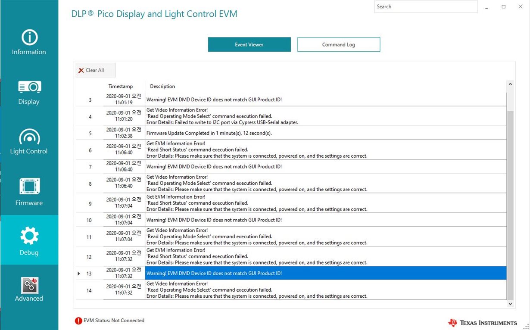
Task: Click the 11:02:38 timestamp cell
Action: (124, 133)
